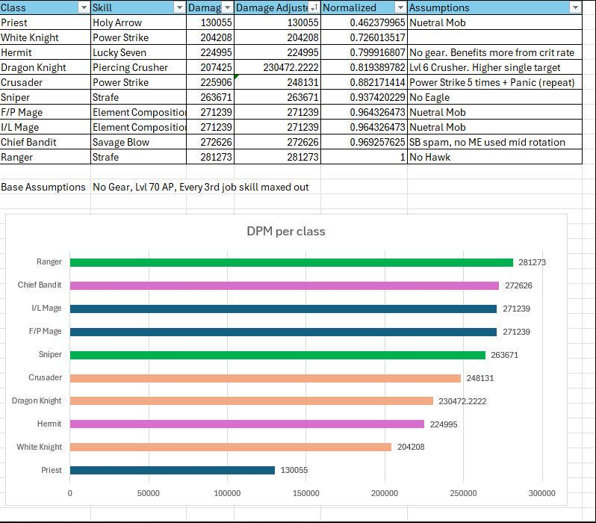Click the blue I/L Mage chart bar

283,309
